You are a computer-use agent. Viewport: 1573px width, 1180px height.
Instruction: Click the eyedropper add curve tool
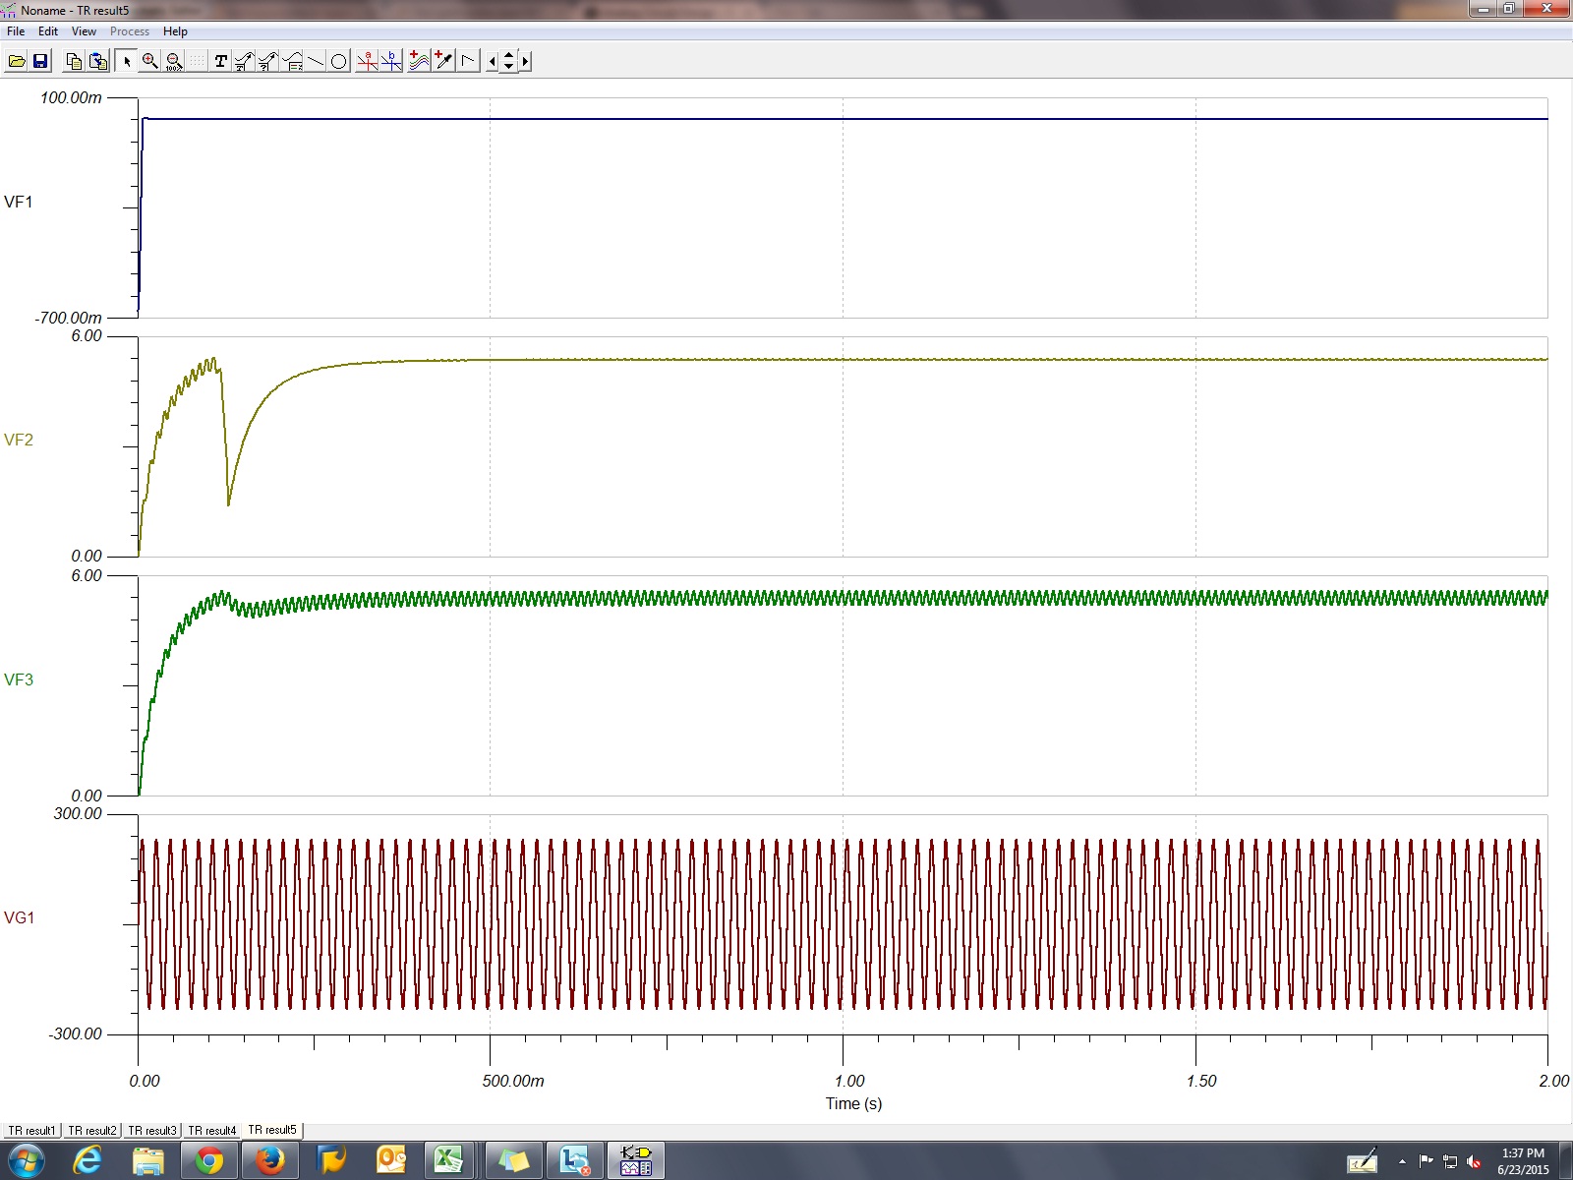coord(443,61)
